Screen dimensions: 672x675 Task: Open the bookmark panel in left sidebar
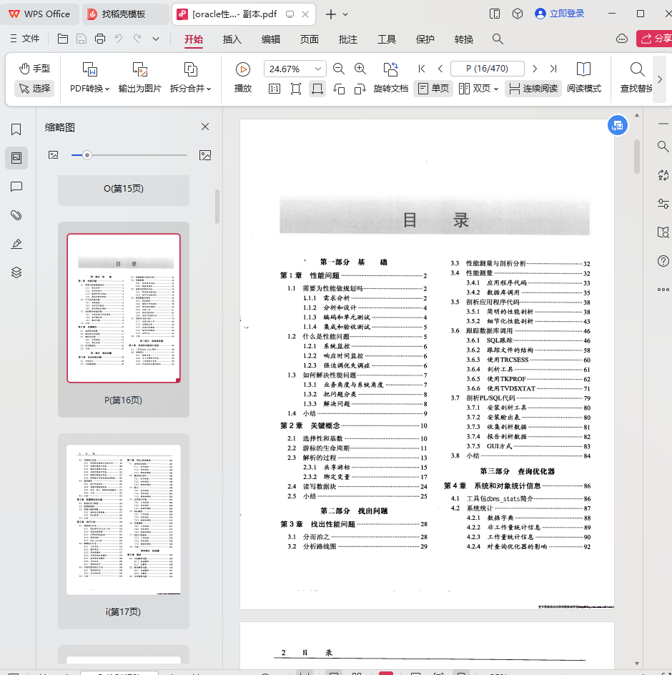16,129
